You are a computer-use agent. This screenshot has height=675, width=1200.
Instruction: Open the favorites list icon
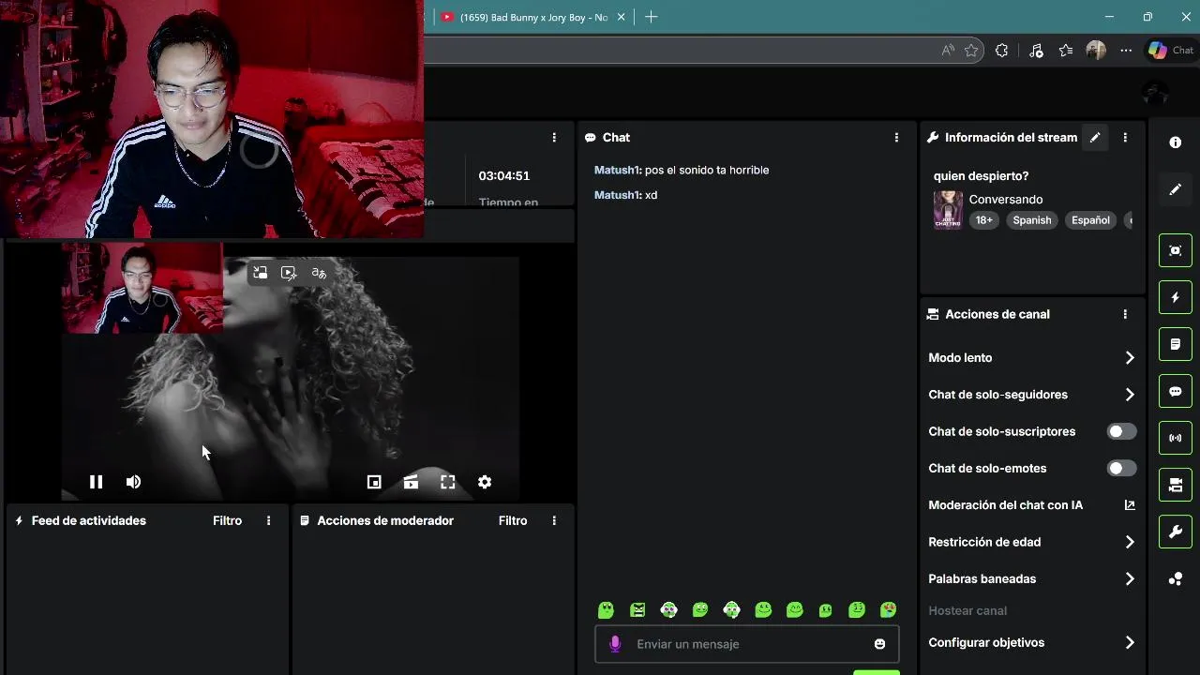click(1066, 51)
